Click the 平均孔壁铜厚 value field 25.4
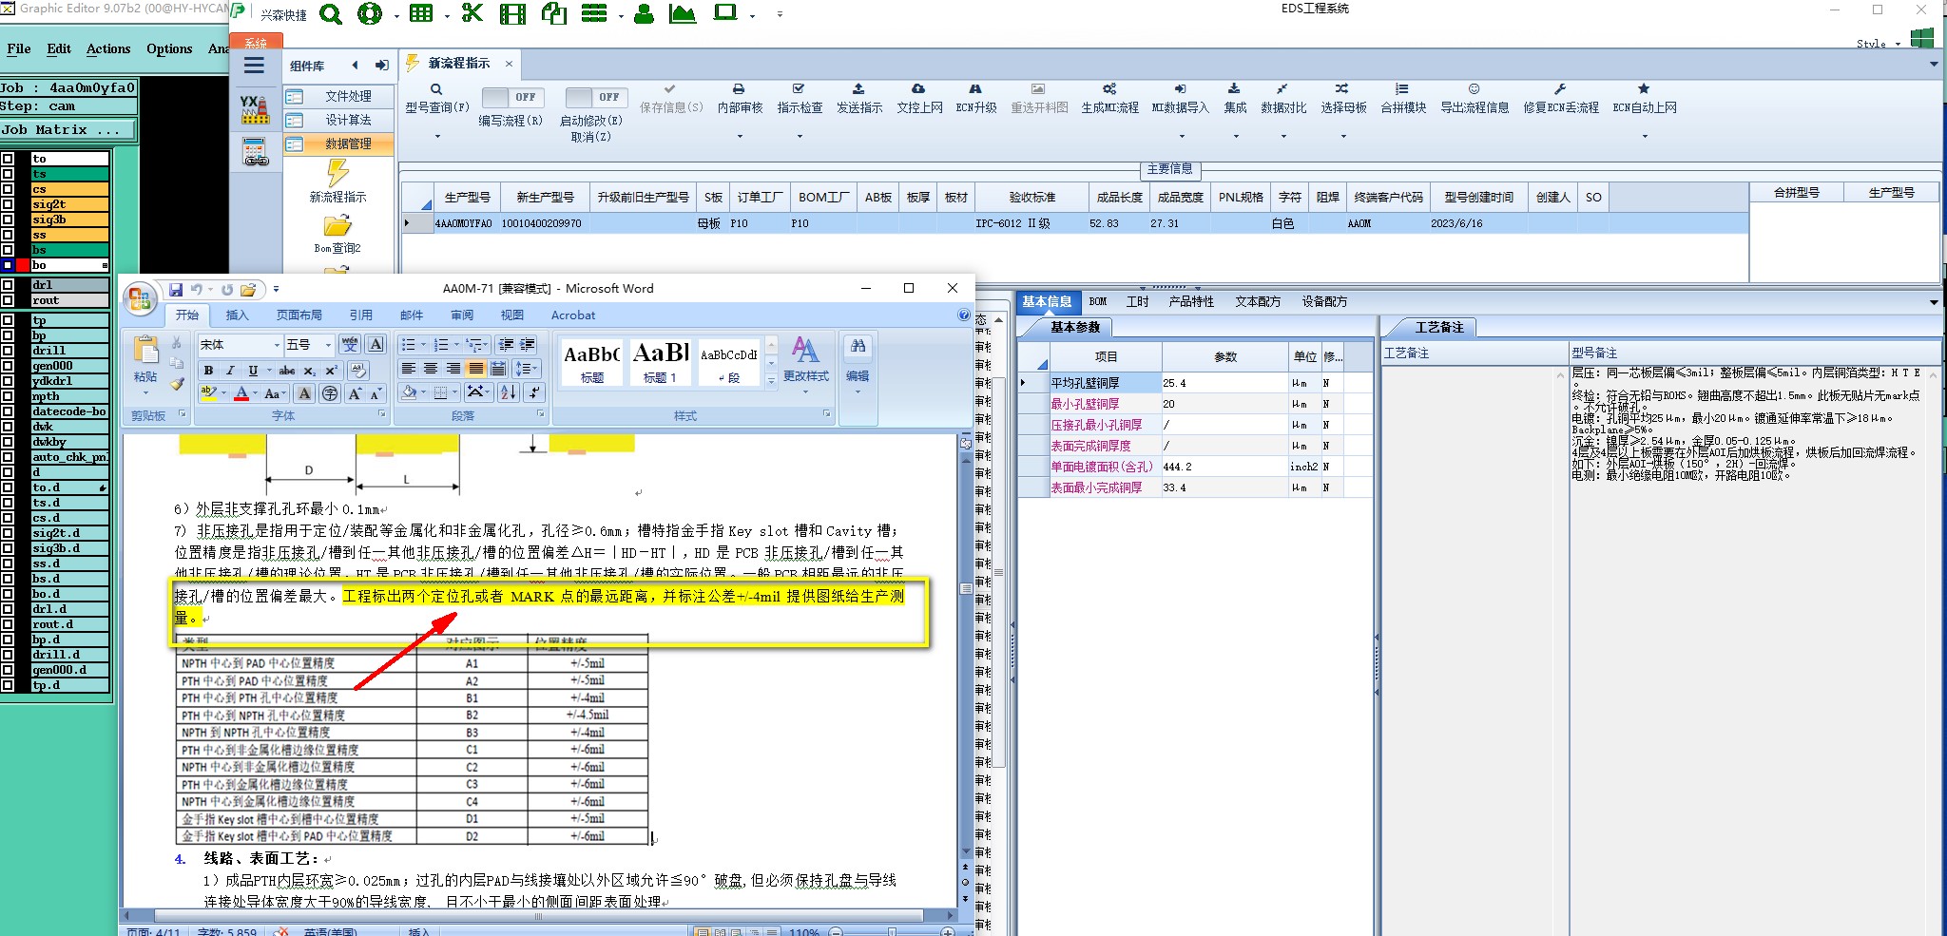 1224,383
